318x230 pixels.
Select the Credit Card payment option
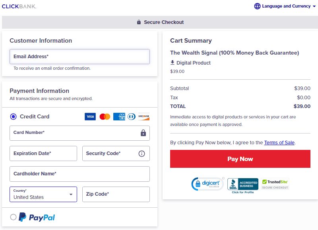point(14,116)
